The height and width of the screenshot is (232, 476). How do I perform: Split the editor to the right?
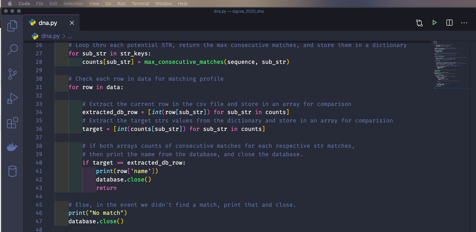(449, 23)
